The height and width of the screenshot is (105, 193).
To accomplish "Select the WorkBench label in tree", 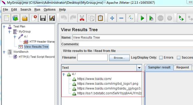I will coord(21,52).
